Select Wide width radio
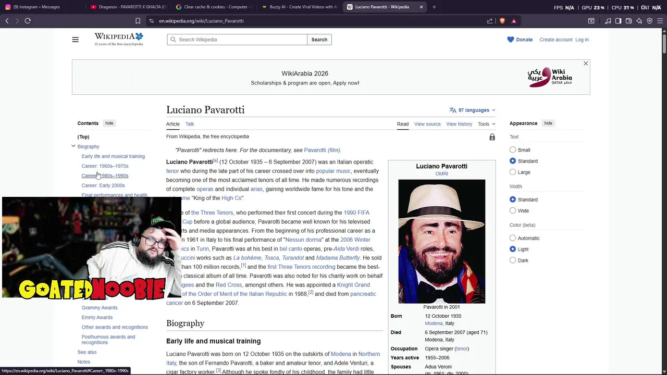Viewport: 667px width, 375px height. (x=513, y=210)
